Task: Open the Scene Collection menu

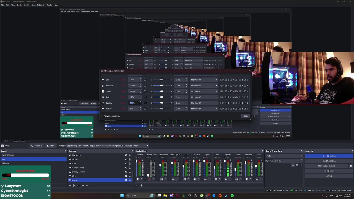Action: pyautogui.click(x=38, y=5)
